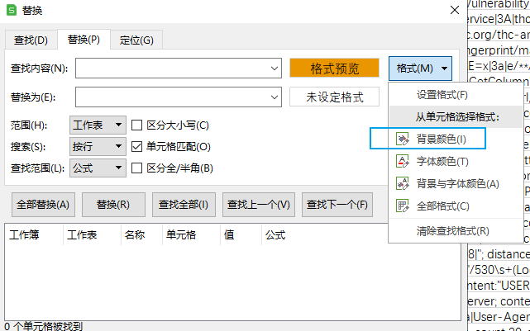Enable the case-sensitive 区分大小写(C) checkbox
This screenshot has height=331, width=530.
pyautogui.click(x=136, y=125)
